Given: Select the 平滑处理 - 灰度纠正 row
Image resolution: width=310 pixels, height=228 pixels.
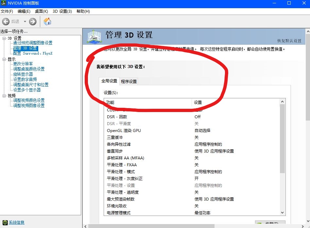Looking at the screenshot, I should pyautogui.click(x=192, y=178).
